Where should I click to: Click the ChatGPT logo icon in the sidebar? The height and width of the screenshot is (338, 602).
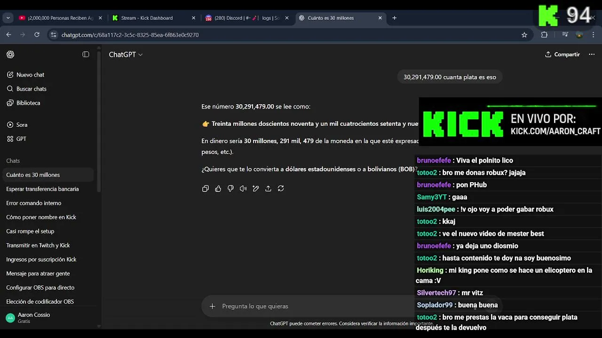pos(10,54)
